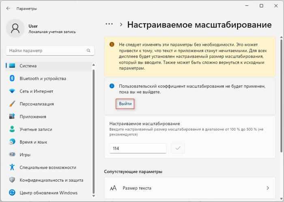Click the search magnifier icon
Viewport: 284px width, 202px height.
tap(88, 50)
